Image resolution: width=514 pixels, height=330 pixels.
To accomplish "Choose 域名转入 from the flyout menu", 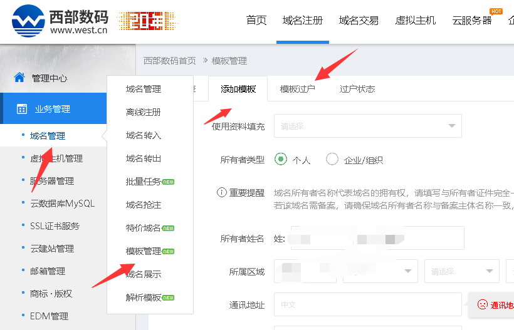I will (144, 135).
